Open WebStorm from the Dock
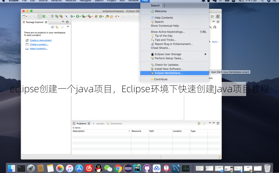 pos(137,168)
